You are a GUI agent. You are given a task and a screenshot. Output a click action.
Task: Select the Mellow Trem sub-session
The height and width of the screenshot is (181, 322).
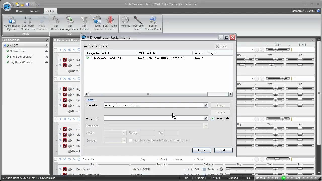pos(26,51)
